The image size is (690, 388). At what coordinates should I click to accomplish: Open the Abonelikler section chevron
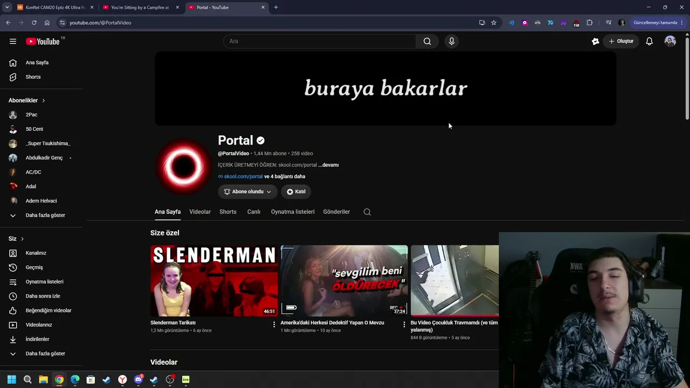click(x=44, y=101)
